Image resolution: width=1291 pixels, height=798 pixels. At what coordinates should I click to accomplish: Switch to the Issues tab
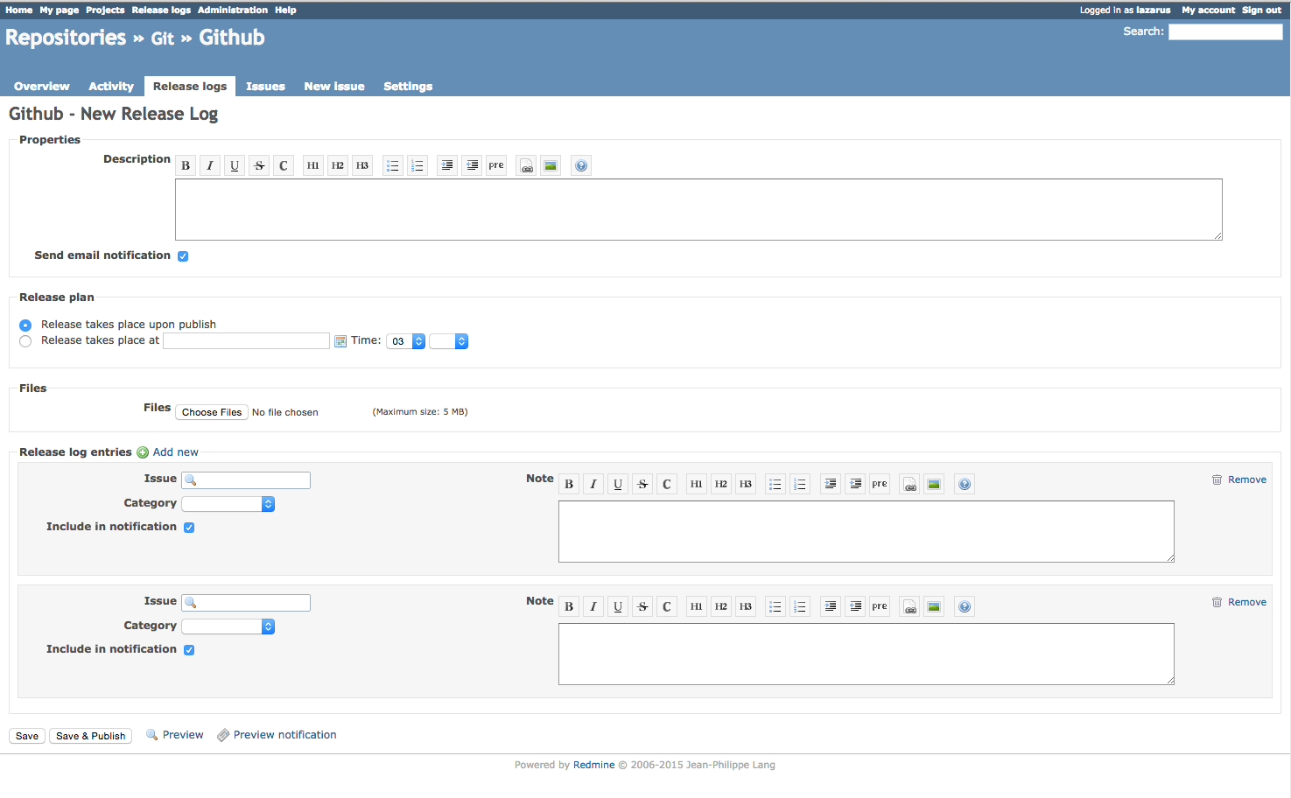point(265,87)
